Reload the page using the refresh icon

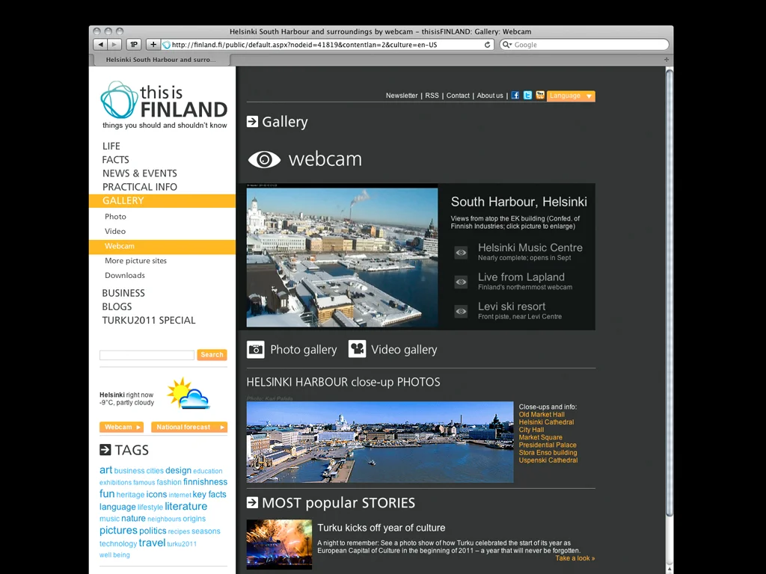pyautogui.click(x=487, y=44)
